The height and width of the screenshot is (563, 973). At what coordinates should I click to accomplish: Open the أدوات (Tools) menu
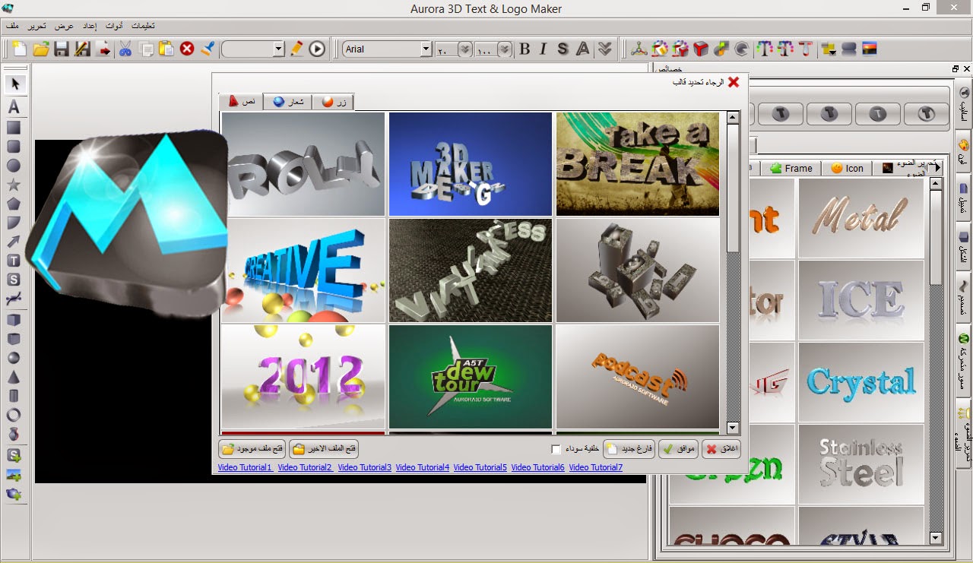click(x=114, y=26)
